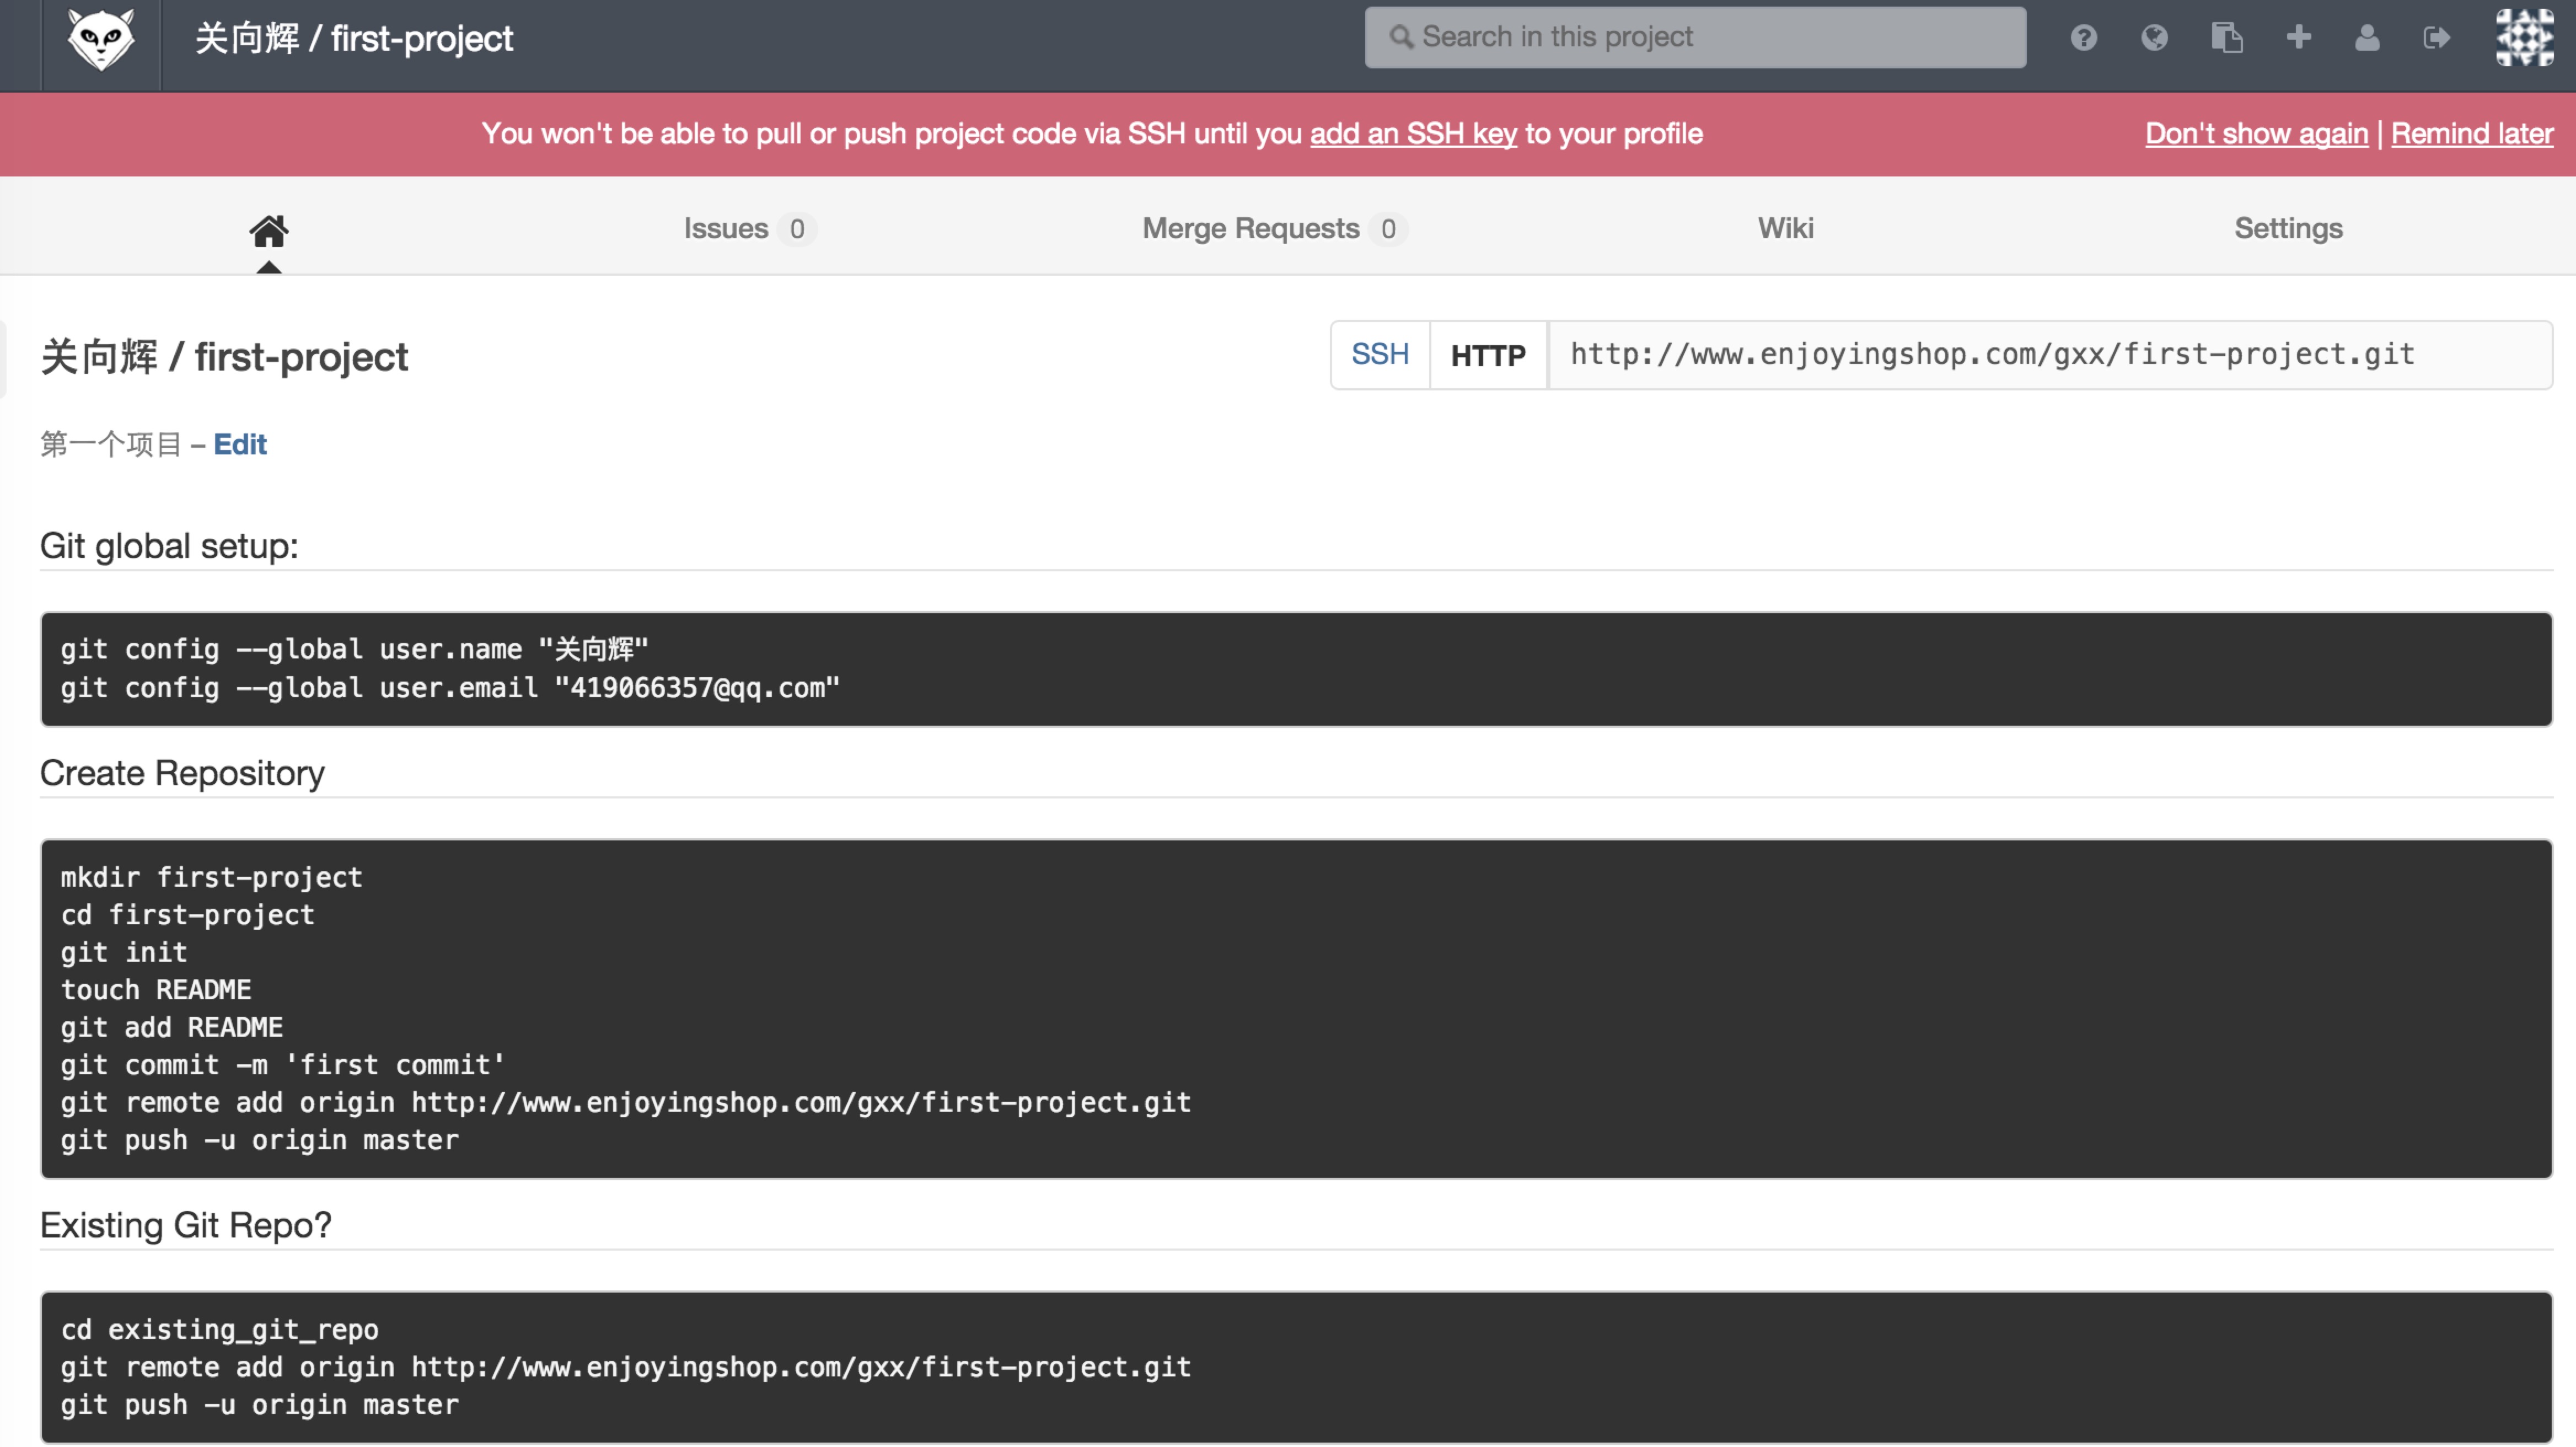The width and height of the screenshot is (2576, 1447).
Task: Click the repository clone URL field
Action: click(x=2050, y=355)
